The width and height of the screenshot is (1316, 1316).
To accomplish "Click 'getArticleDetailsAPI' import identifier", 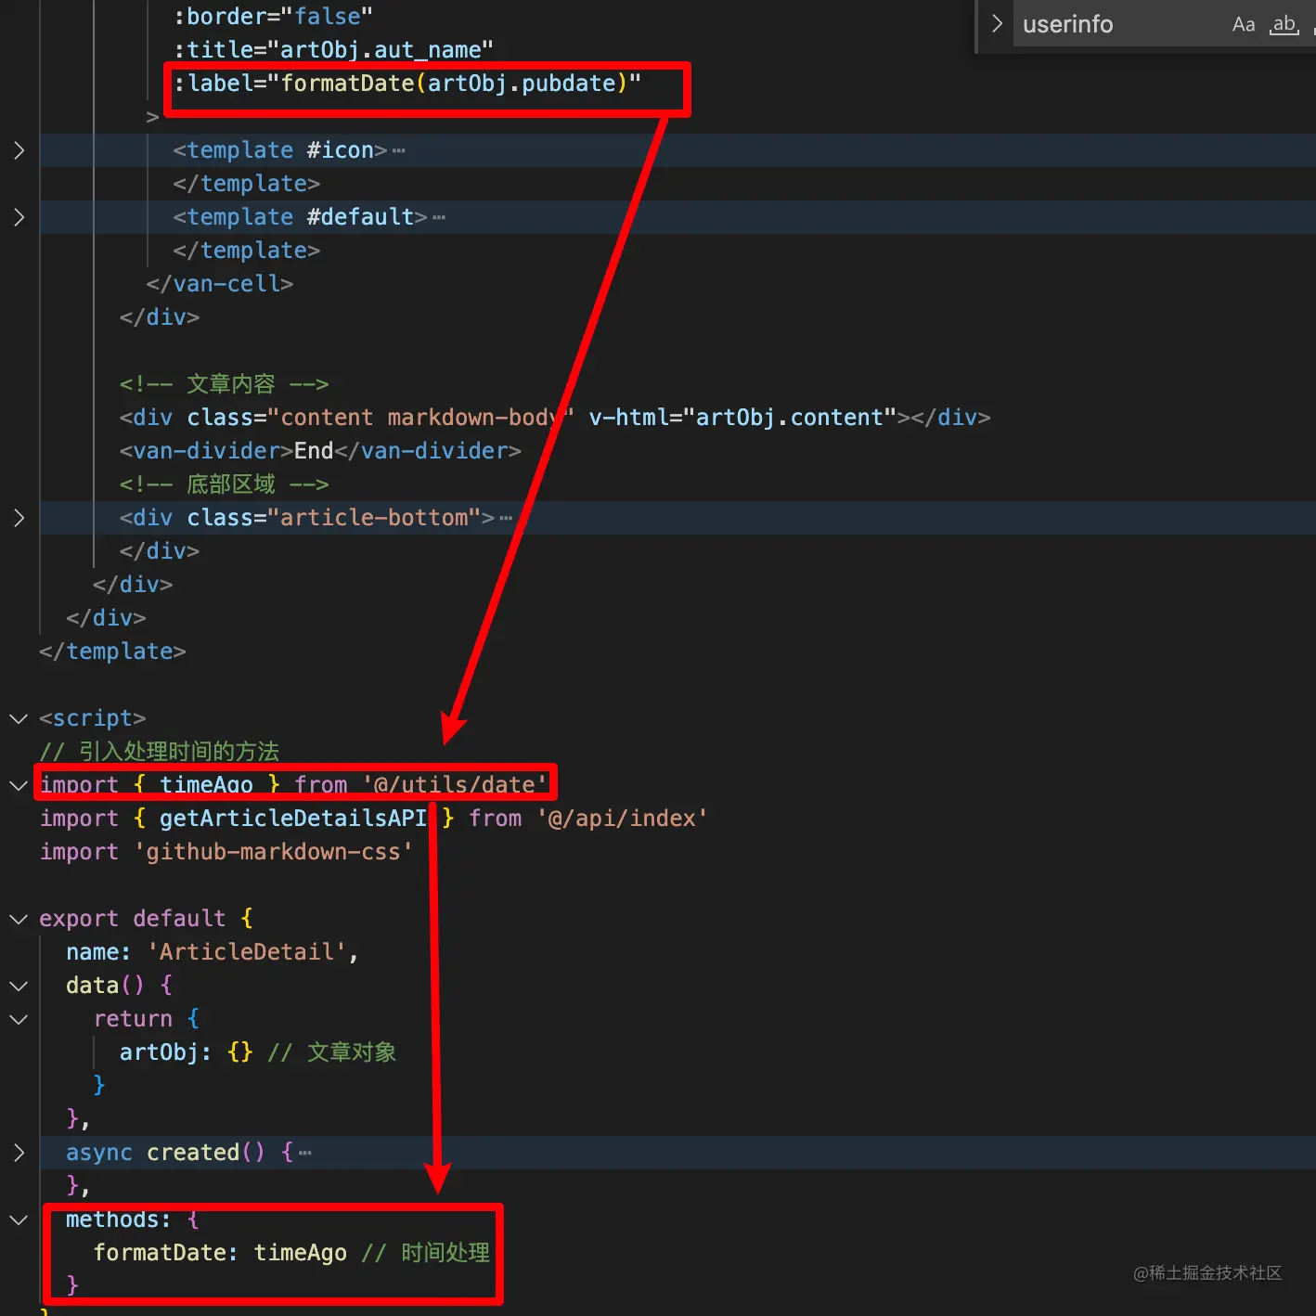I will coord(292,819).
